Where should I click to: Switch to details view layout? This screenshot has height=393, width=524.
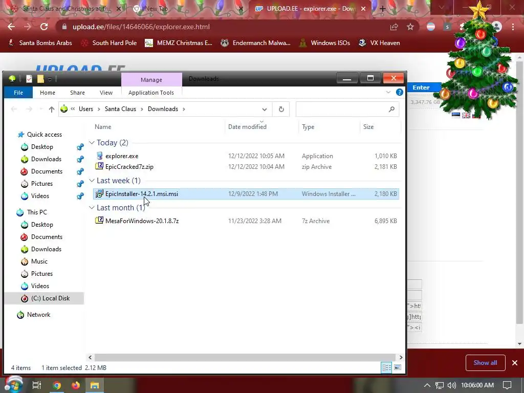point(387,367)
